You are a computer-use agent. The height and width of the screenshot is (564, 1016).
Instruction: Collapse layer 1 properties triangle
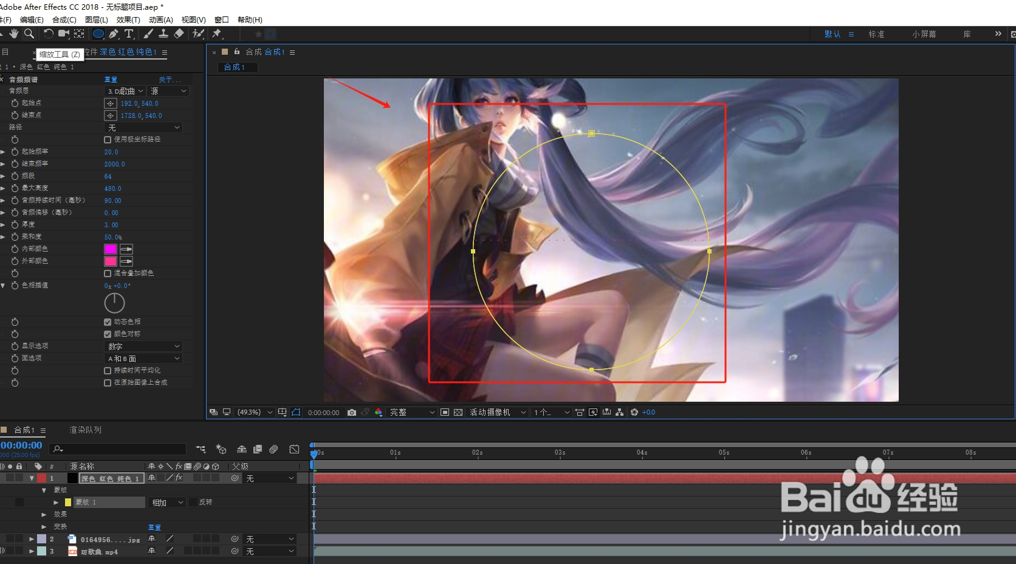(x=32, y=478)
